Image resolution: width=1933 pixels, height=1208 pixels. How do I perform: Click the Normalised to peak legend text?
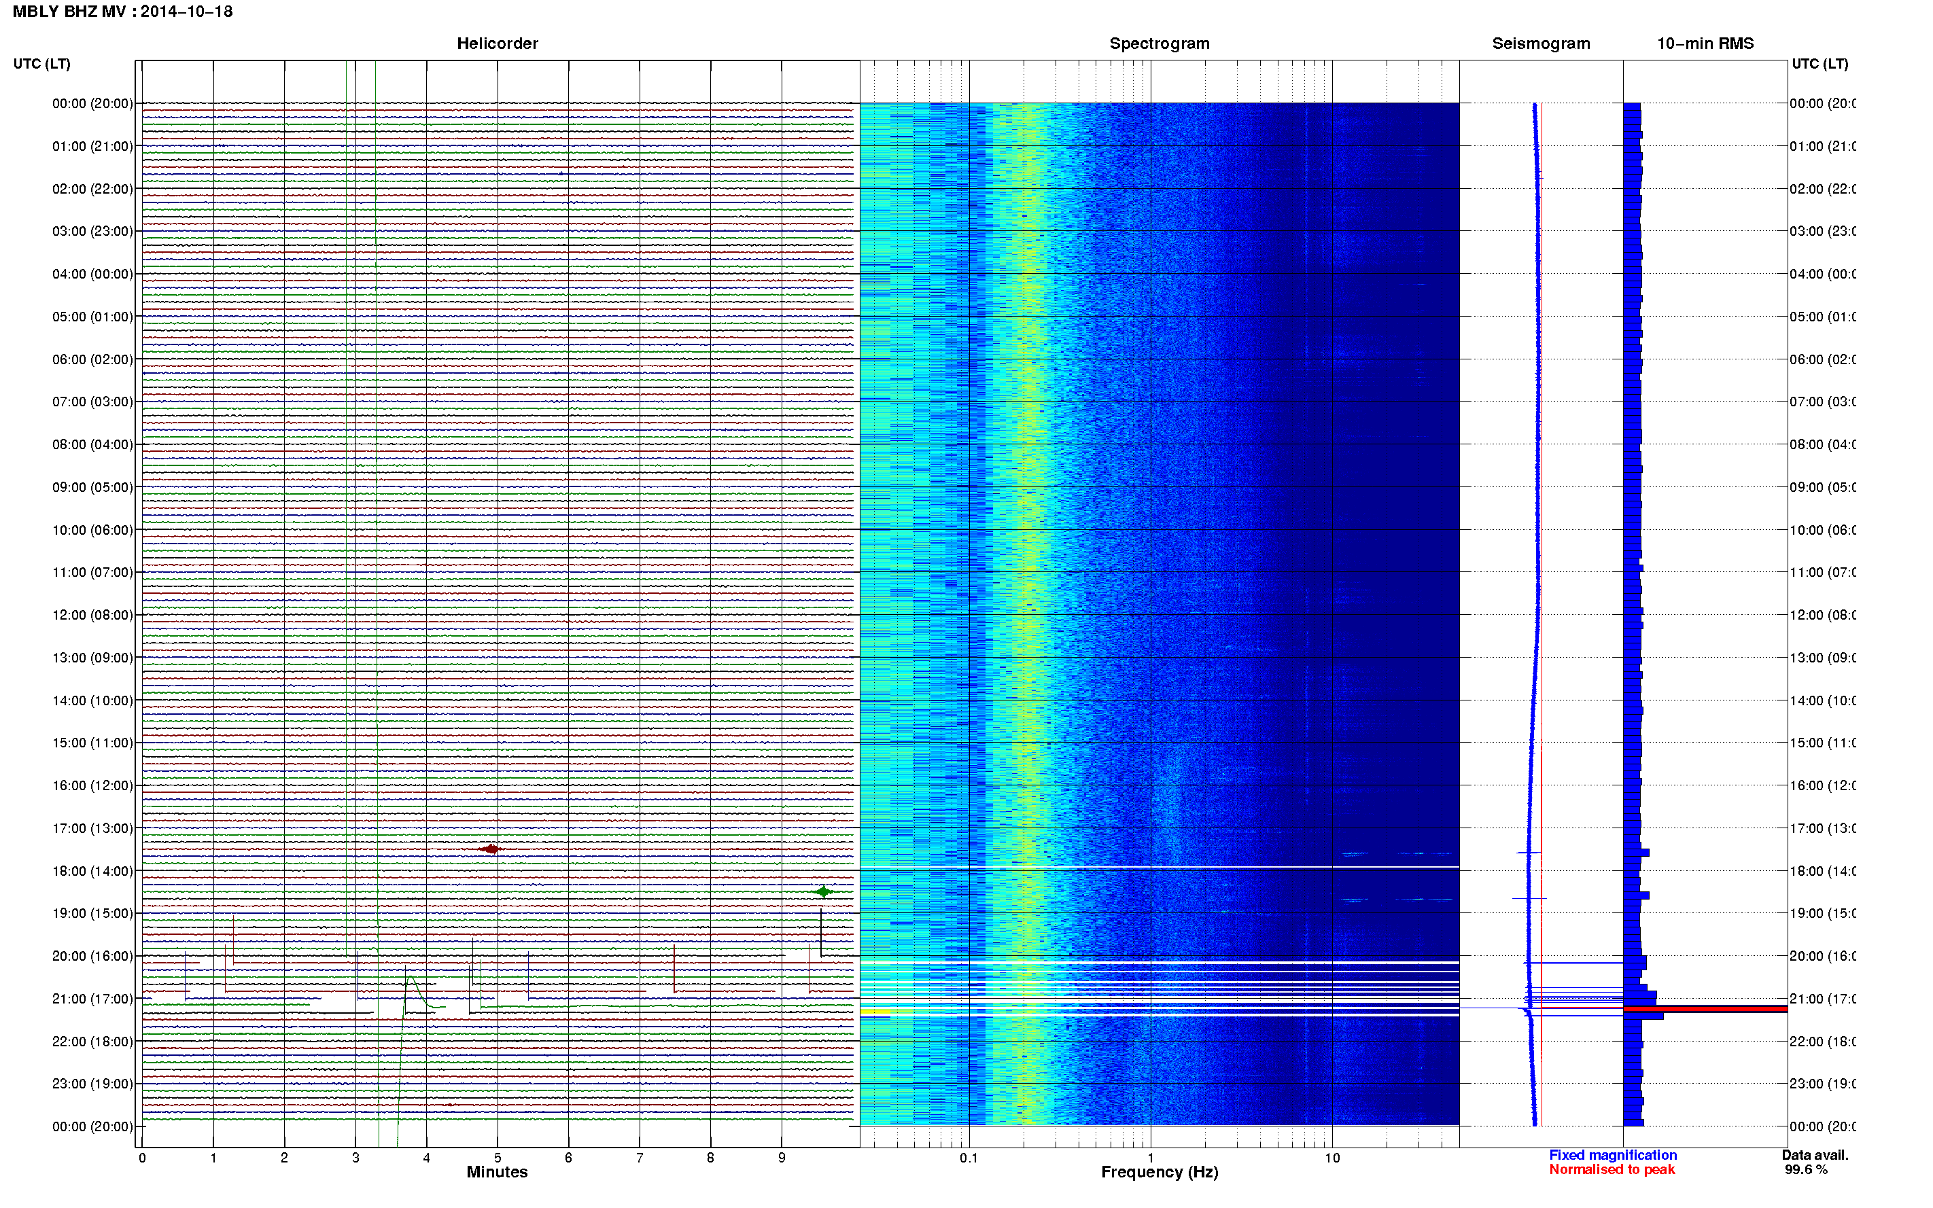click(x=1612, y=1170)
